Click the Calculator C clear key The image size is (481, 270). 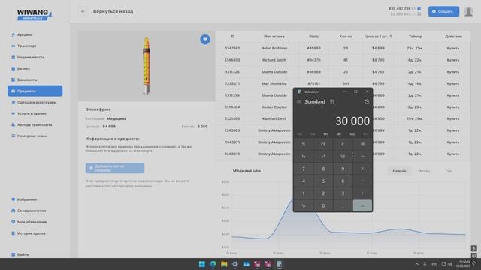point(343,144)
